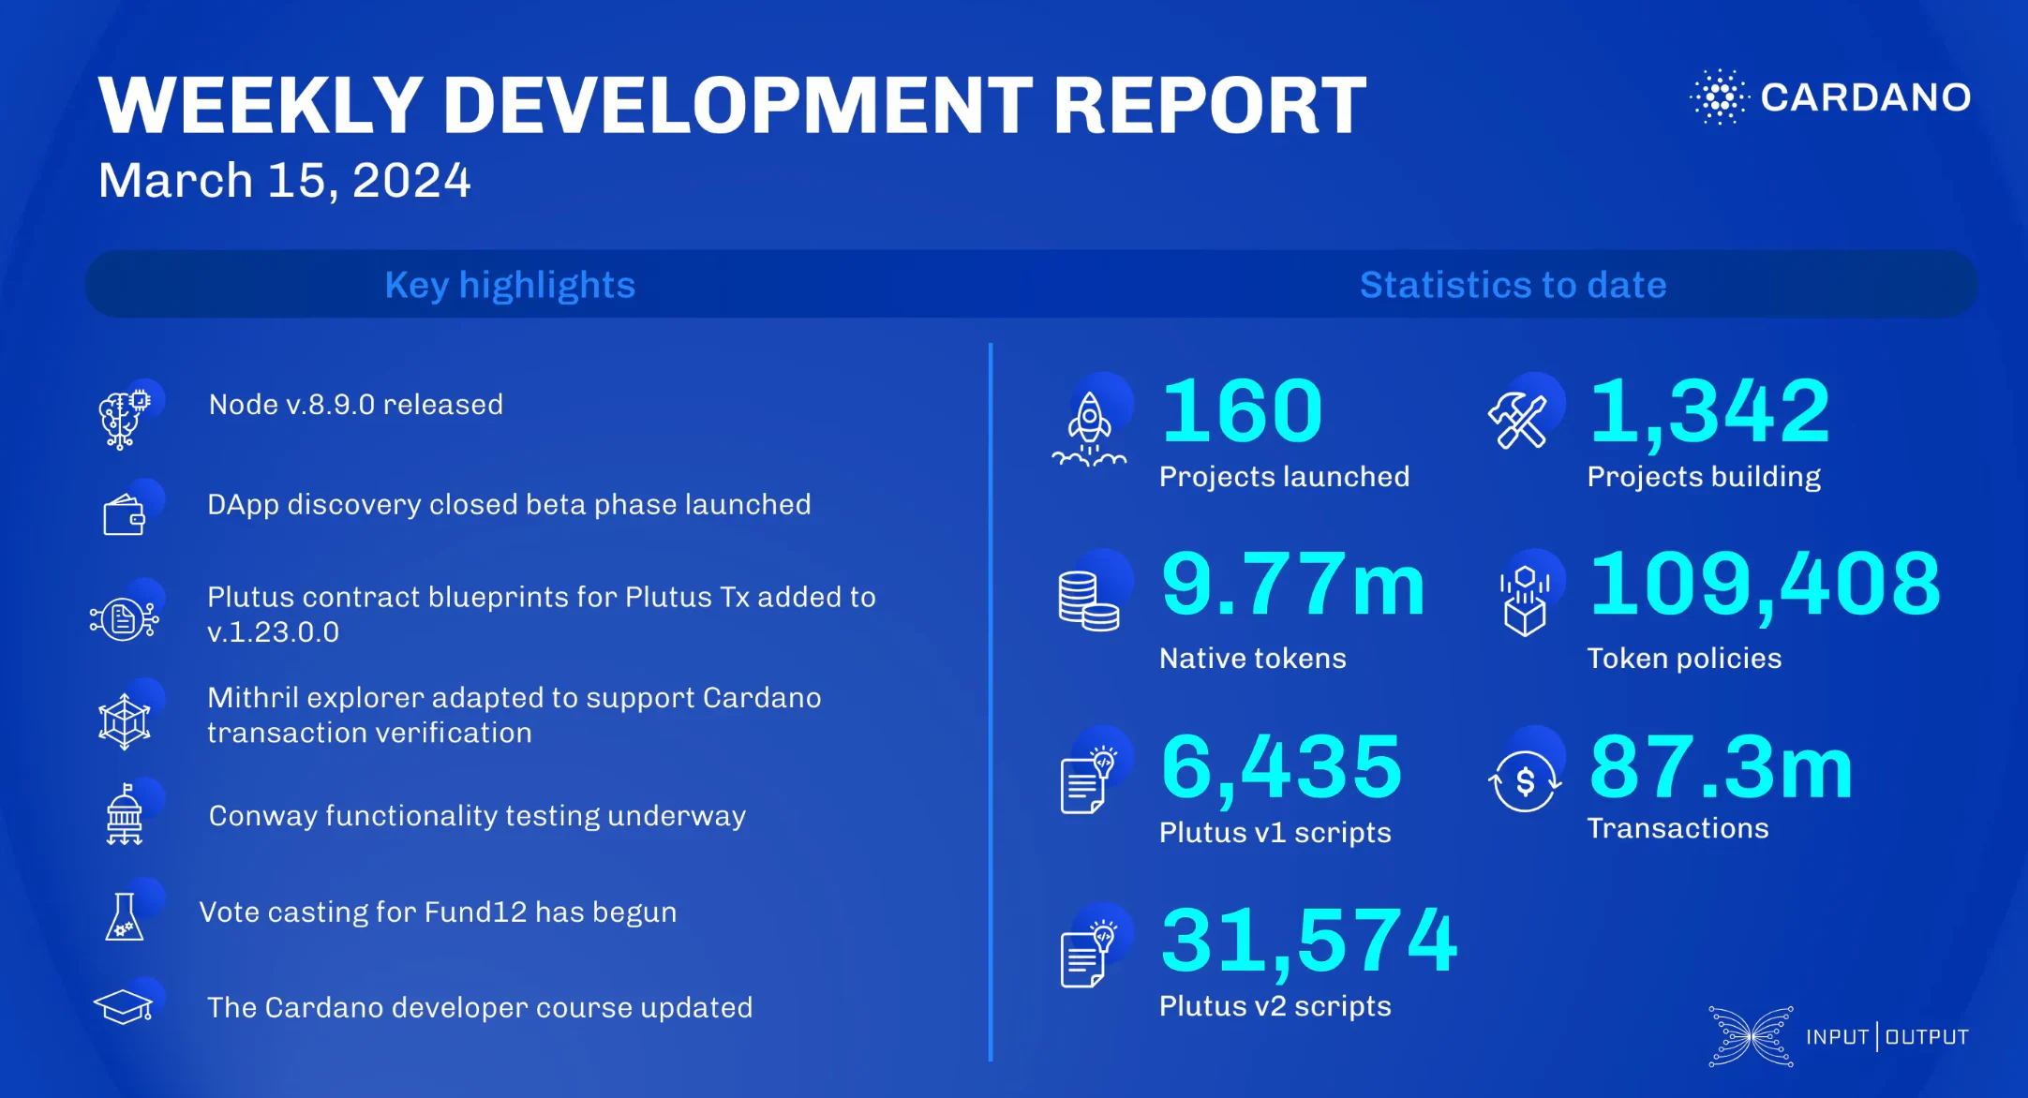
Task: Click the wallet icon beside DApp discovery
Action: click(124, 515)
